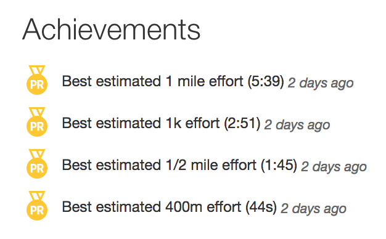Viewport: 386px width, 239px height.
Task: Open the PR medal for 1/2 mile effort
Action: [37, 163]
